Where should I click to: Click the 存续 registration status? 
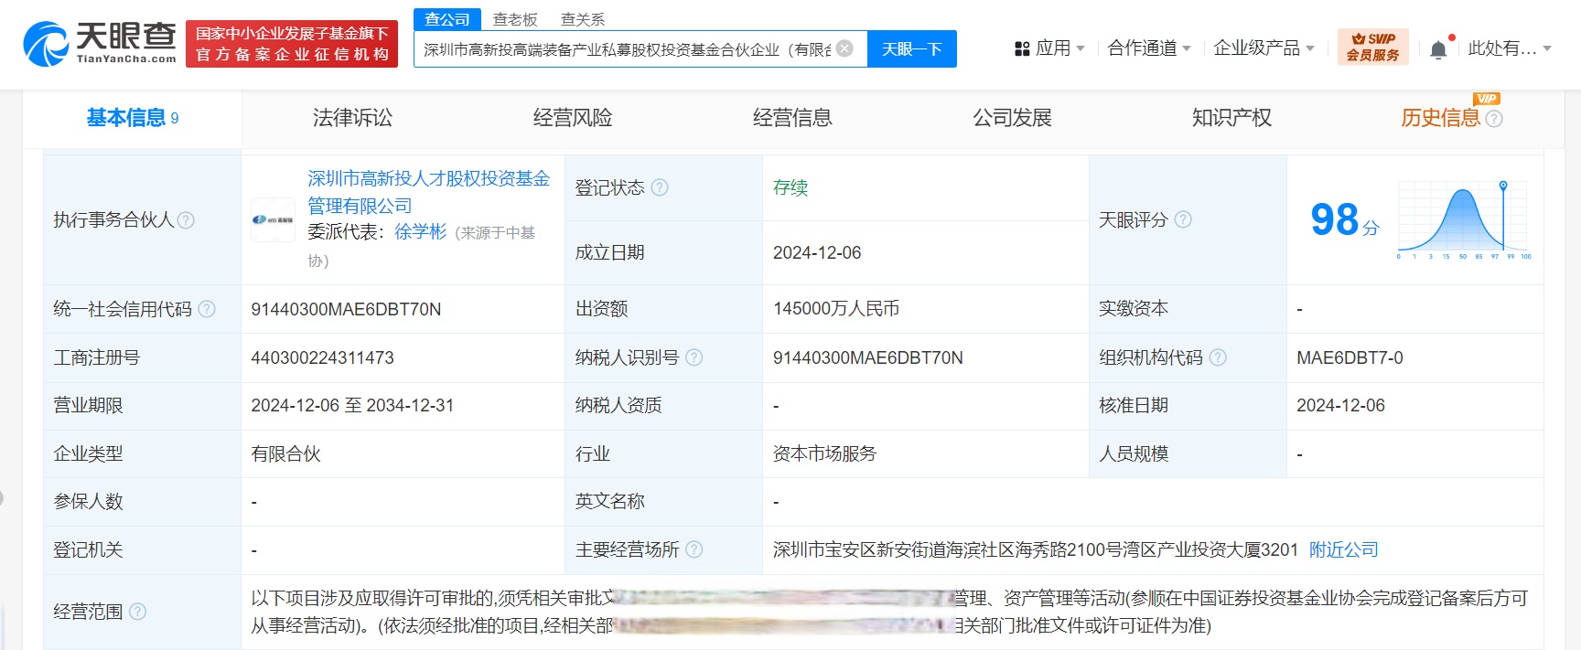point(790,187)
